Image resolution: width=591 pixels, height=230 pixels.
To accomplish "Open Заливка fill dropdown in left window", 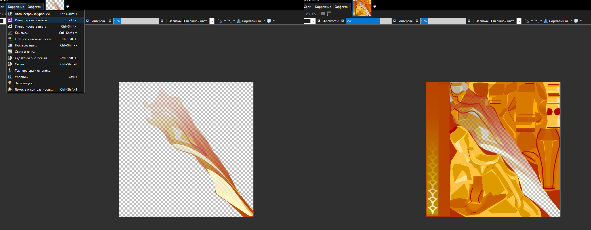I will click(x=199, y=21).
